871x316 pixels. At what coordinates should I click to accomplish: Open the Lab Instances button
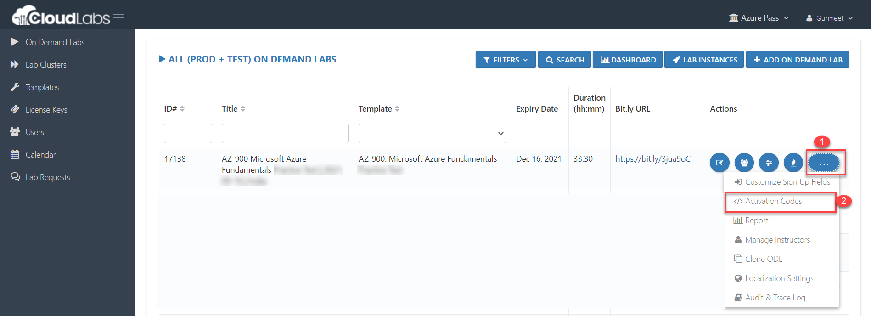(704, 60)
